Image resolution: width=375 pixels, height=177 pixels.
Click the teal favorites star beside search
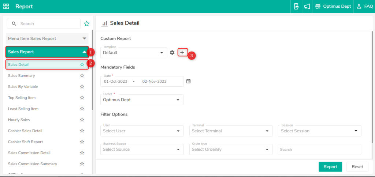pyautogui.click(x=86, y=24)
